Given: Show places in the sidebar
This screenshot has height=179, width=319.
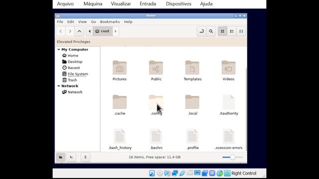Looking at the screenshot, I should coord(61,157).
